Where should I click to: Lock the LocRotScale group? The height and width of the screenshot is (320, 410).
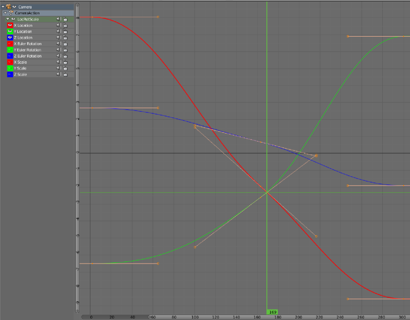(x=65, y=19)
